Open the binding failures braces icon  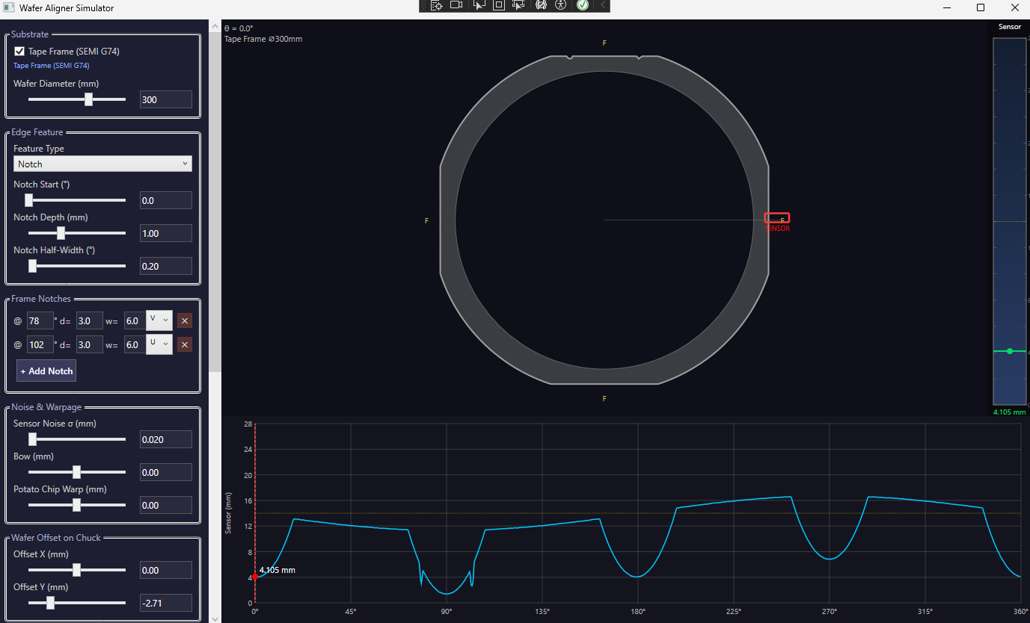(x=541, y=5)
